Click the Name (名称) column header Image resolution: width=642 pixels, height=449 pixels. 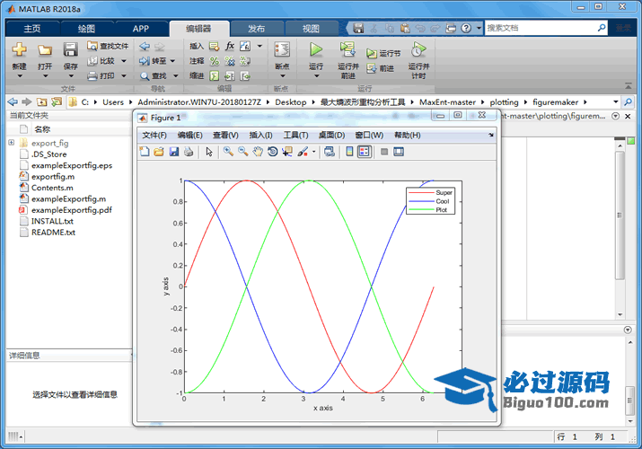click(42, 129)
